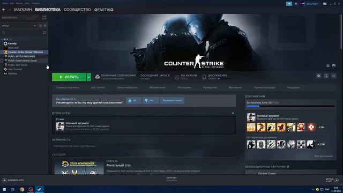Open the discussions link
The image size is (343, 193).
click(x=184, y=87)
